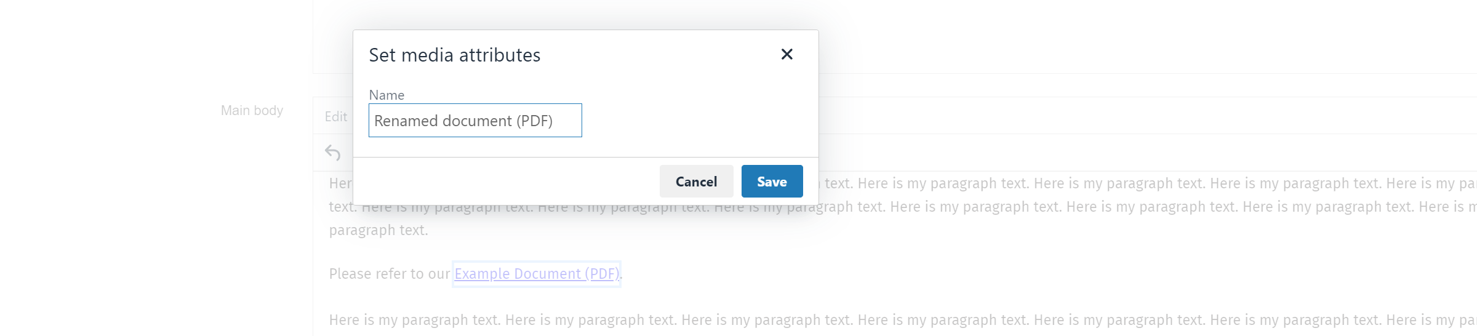Viewport: 1477px width, 336px height.
Task: Click the "Set media attributes" dialog title
Action: 454,55
